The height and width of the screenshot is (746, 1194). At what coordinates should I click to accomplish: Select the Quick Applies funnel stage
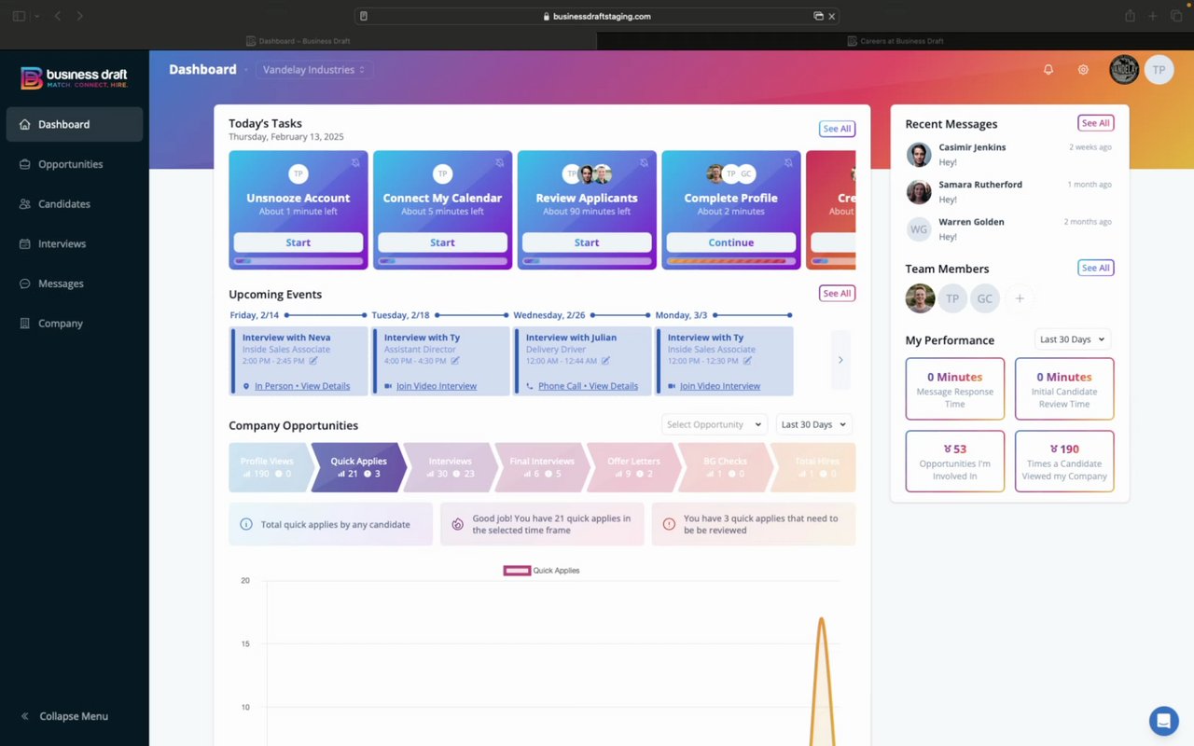click(358, 467)
